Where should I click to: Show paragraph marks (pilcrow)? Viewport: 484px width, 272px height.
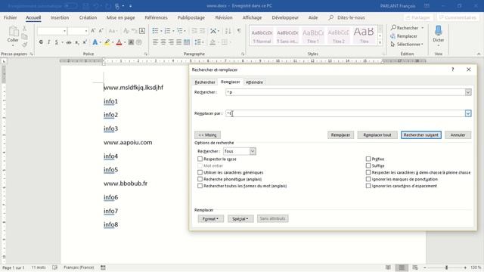coord(239,31)
